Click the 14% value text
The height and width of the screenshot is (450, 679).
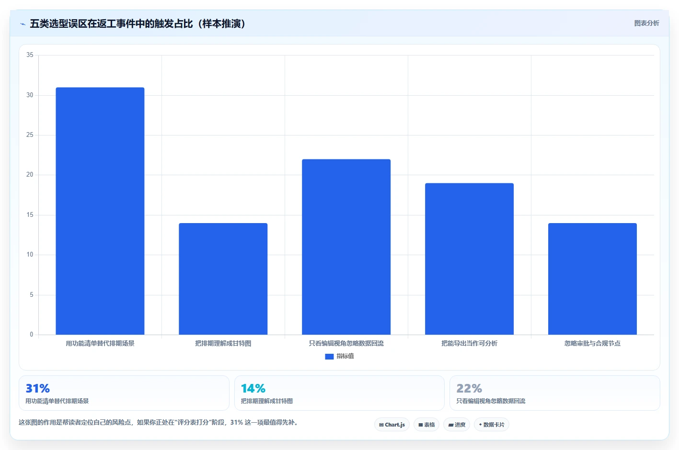pyautogui.click(x=253, y=388)
